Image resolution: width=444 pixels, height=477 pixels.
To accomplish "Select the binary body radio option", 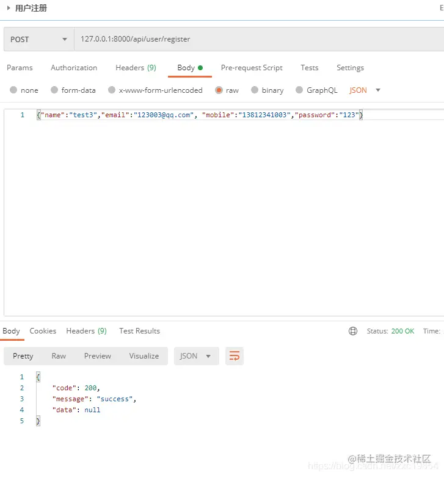I will [255, 90].
